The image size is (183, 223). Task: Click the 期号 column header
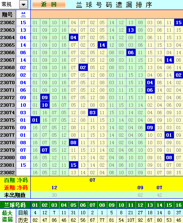8,15
